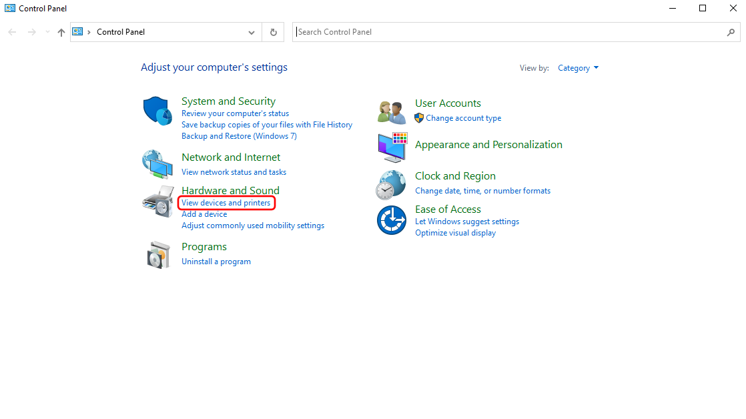The height and width of the screenshot is (419, 746).
Task: Click Change account type link
Action: coord(463,118)
